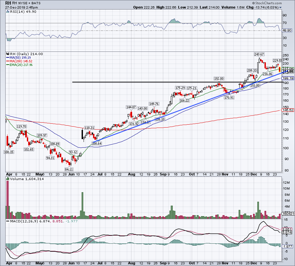Screen dimensions: 295x266
Task: Click the 8.851 MACD signal tag on right
Action: click(287, 230)
